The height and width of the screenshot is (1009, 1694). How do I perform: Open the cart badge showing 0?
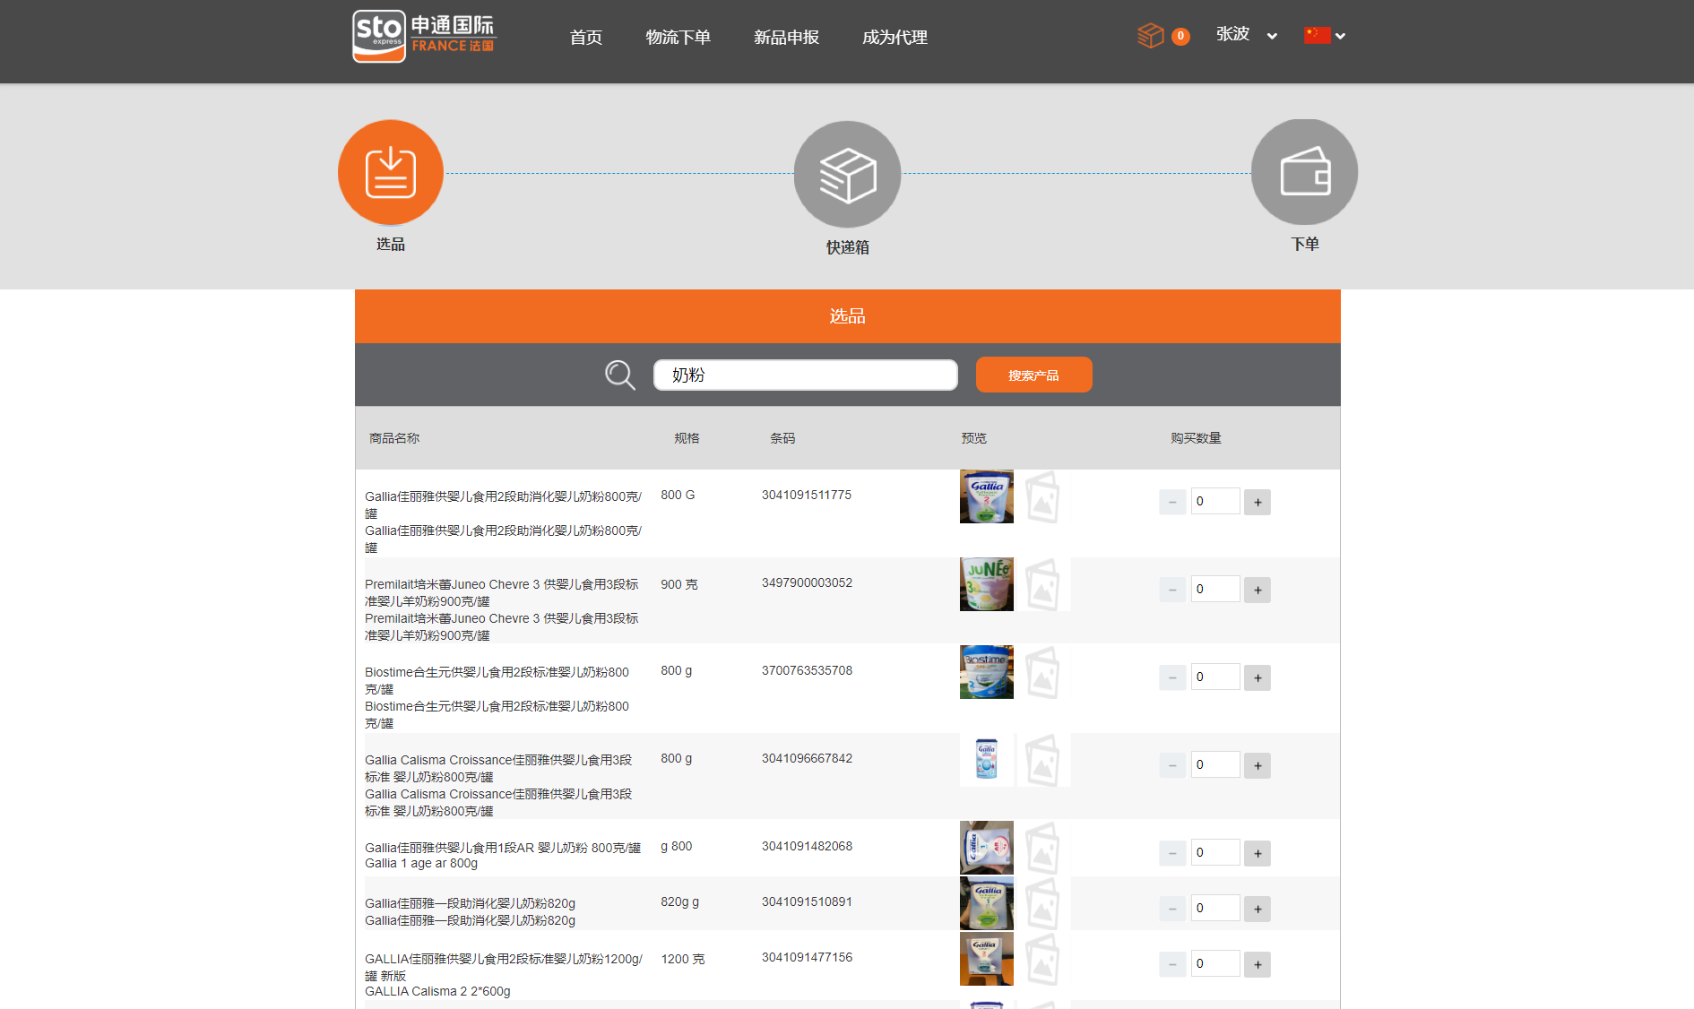coord(1180,36)
